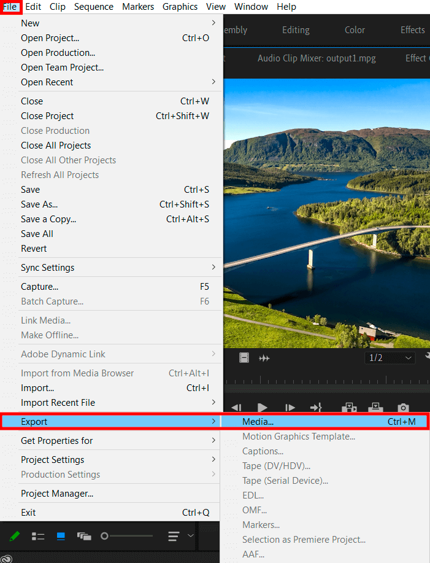Click the green pencil writable-project icon
Viewport: 430px width, 563px height.
pos(15,536)
